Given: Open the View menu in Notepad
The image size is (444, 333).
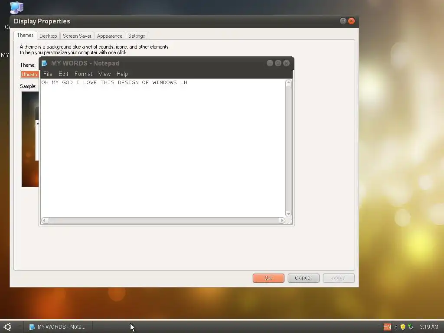Looking at the screenshot, I should [x=104, y=74].
